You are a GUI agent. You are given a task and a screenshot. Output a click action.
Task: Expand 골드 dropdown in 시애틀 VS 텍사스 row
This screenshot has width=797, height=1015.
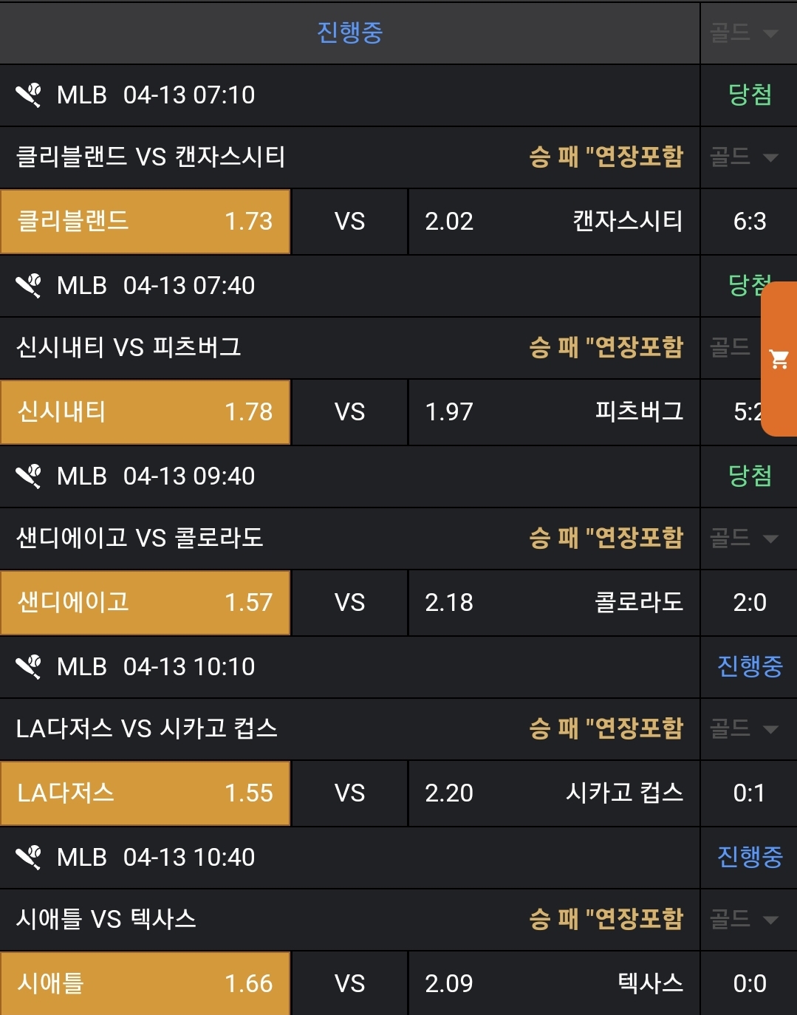click(745, 919)
